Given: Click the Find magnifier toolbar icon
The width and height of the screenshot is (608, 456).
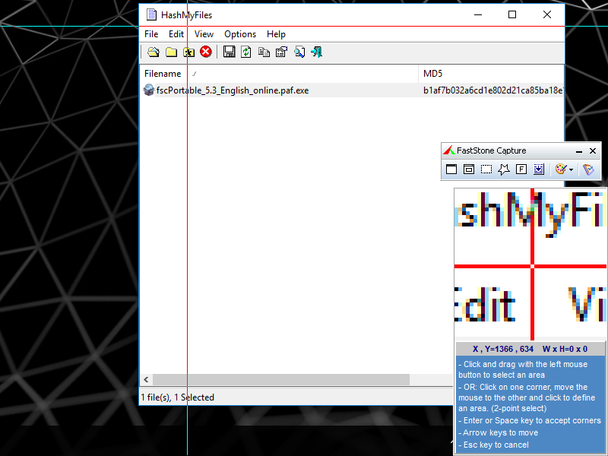Looking at the screenshot, I should (299, 52).
